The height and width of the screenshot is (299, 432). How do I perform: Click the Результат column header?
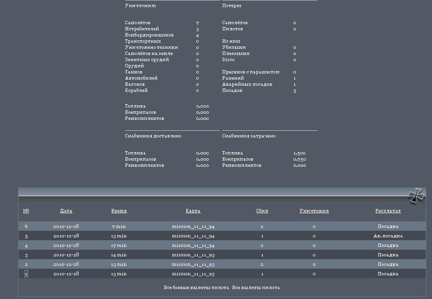pos(388,211)
